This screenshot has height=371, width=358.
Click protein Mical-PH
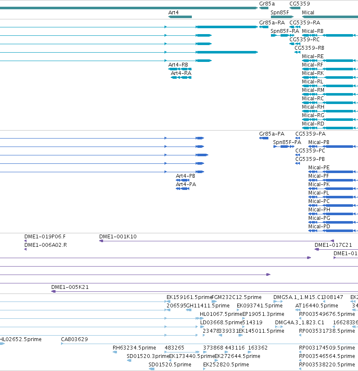(333, 214)
